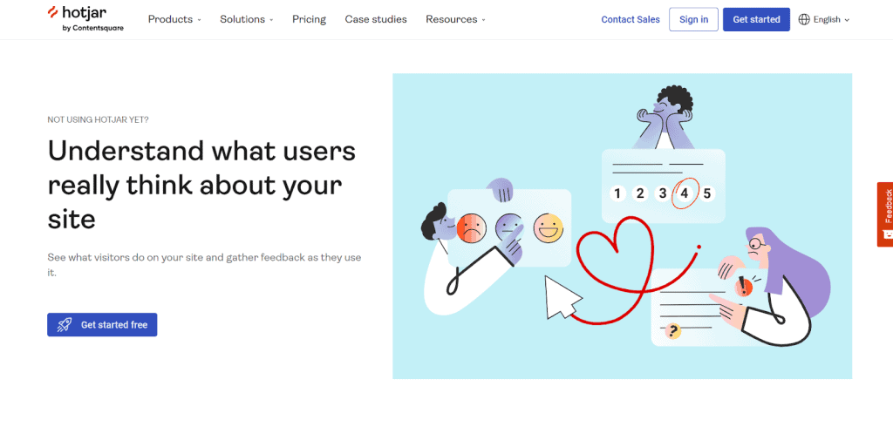Click the globe language icon
The width and height of the screenshot is (893, 427).
tap(804, 19)
